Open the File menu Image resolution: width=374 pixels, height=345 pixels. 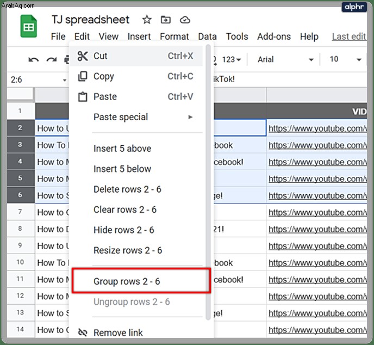58,36
